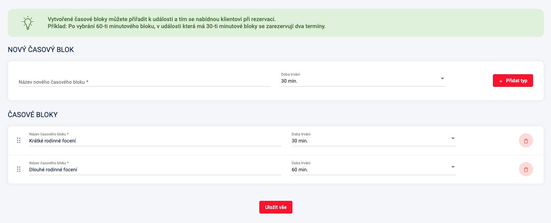Click the green info banner text

pyautogui.click(x=186, y=23)
